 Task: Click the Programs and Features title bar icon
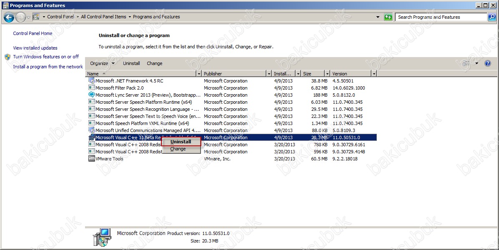click(x=5, y=5)
